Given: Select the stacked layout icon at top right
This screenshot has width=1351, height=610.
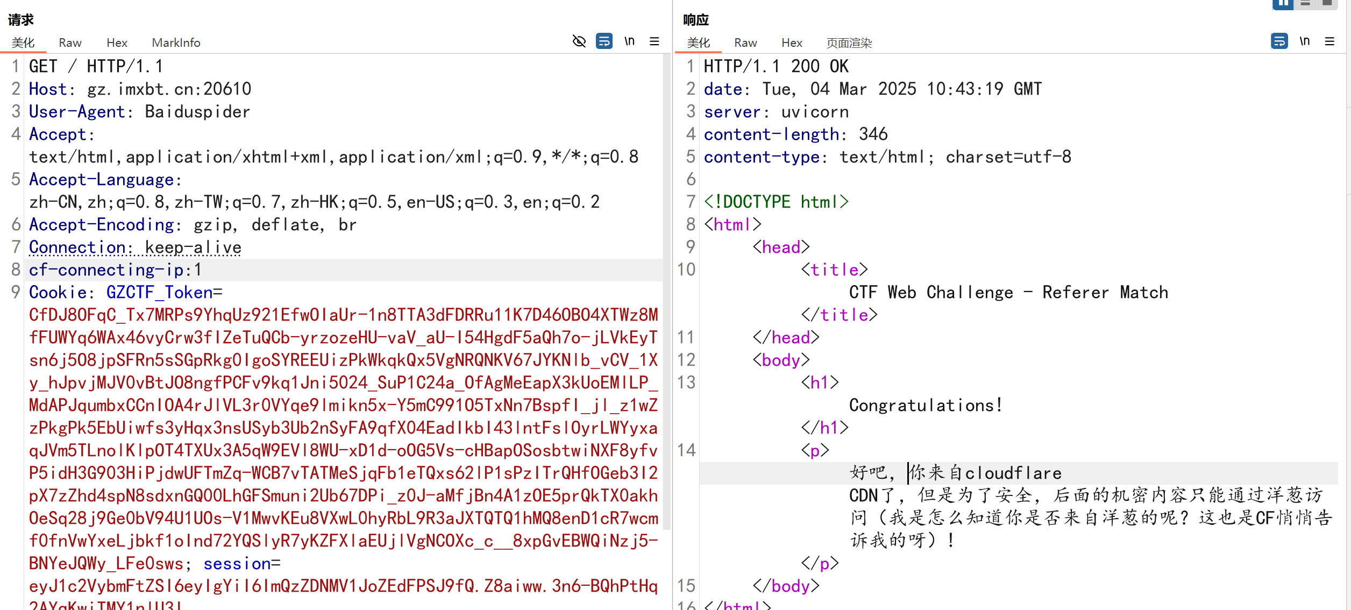Looking at the screenshot, I should (1306, 4).
